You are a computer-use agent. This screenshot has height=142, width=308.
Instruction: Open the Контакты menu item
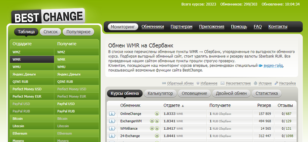point(278,27)
